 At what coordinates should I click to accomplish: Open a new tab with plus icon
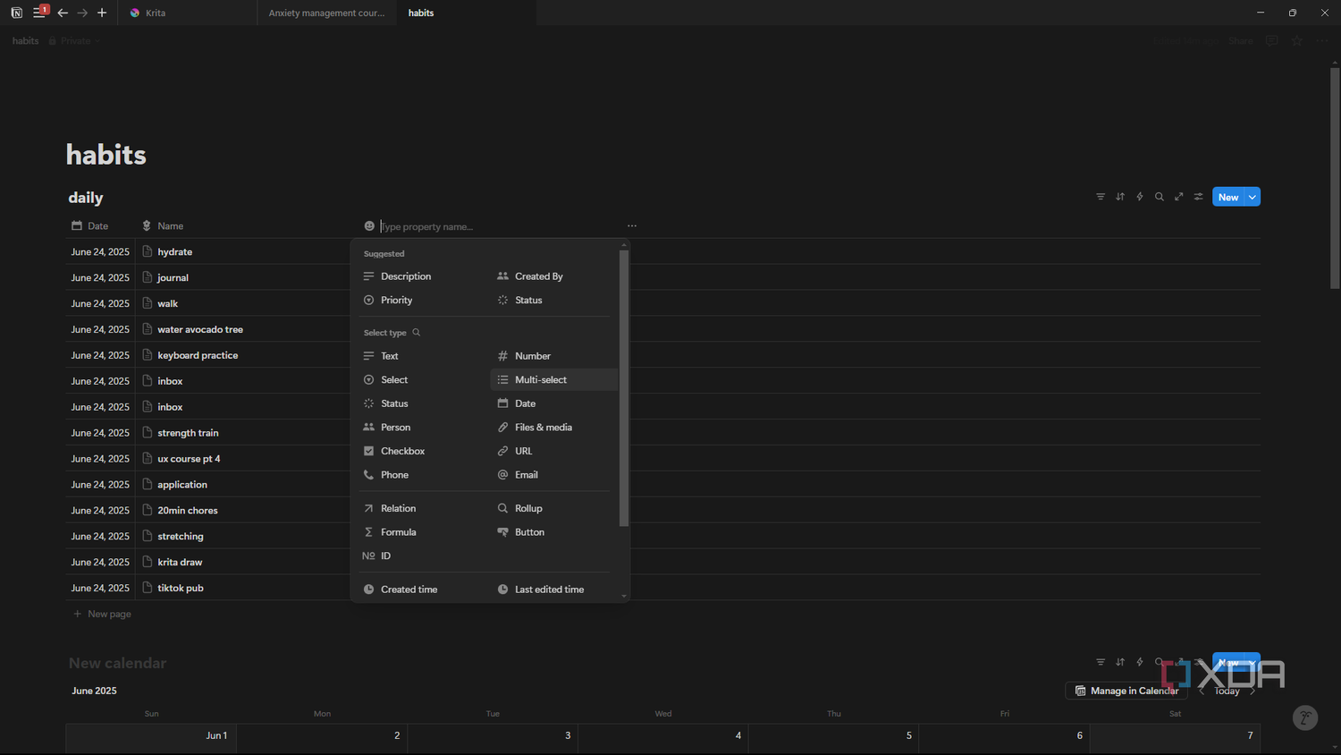pyautogui.click(x=102, y=13)
